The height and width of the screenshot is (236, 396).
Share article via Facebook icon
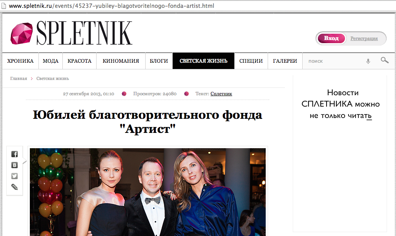point(15,154)
